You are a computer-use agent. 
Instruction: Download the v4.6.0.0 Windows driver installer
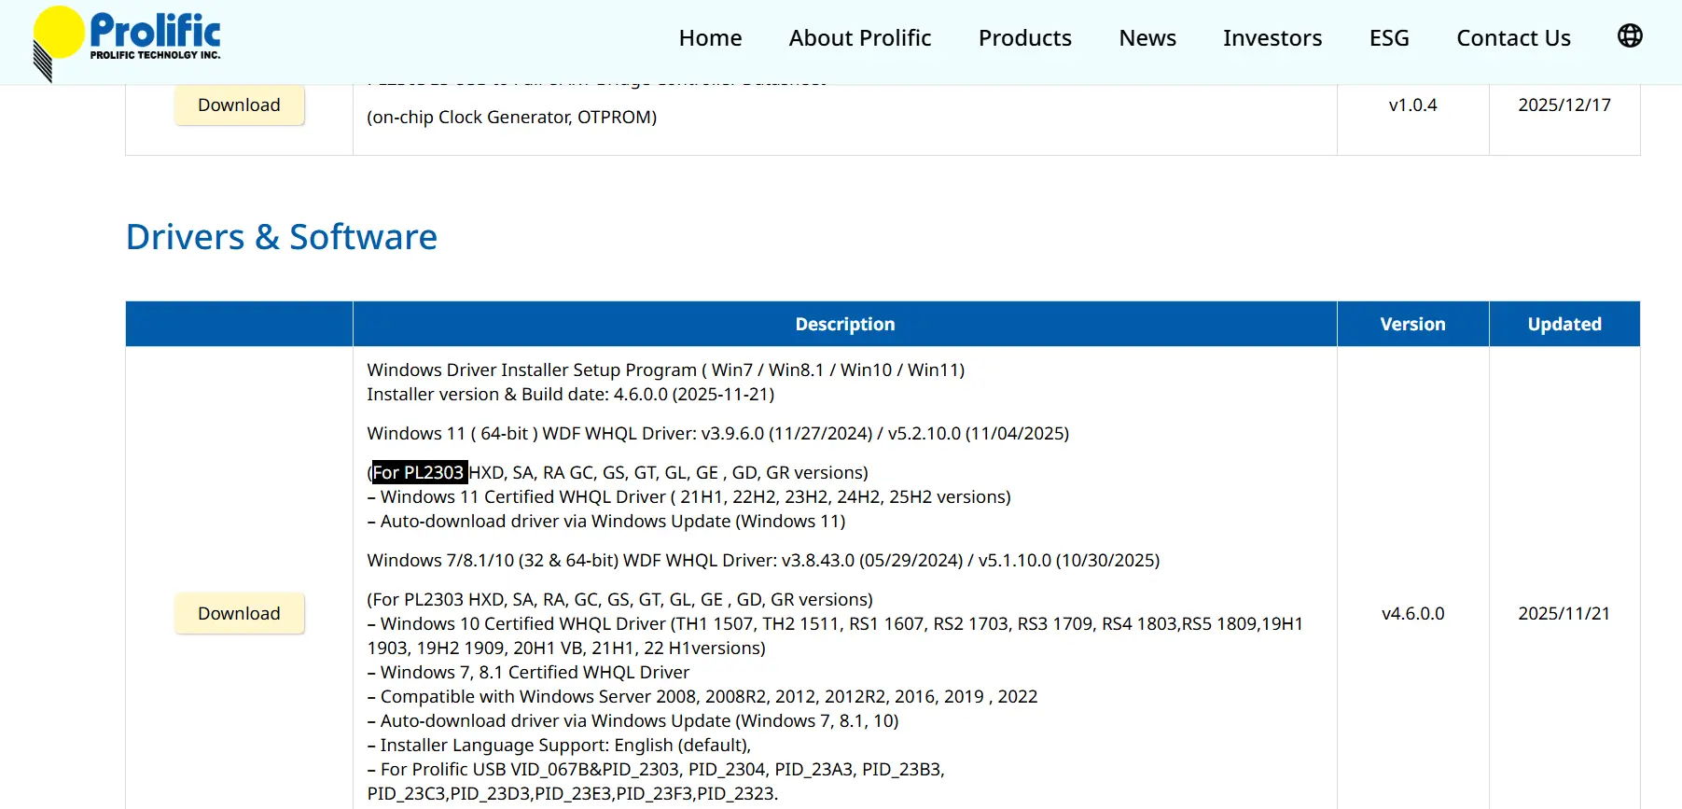(x=239, y=614)
